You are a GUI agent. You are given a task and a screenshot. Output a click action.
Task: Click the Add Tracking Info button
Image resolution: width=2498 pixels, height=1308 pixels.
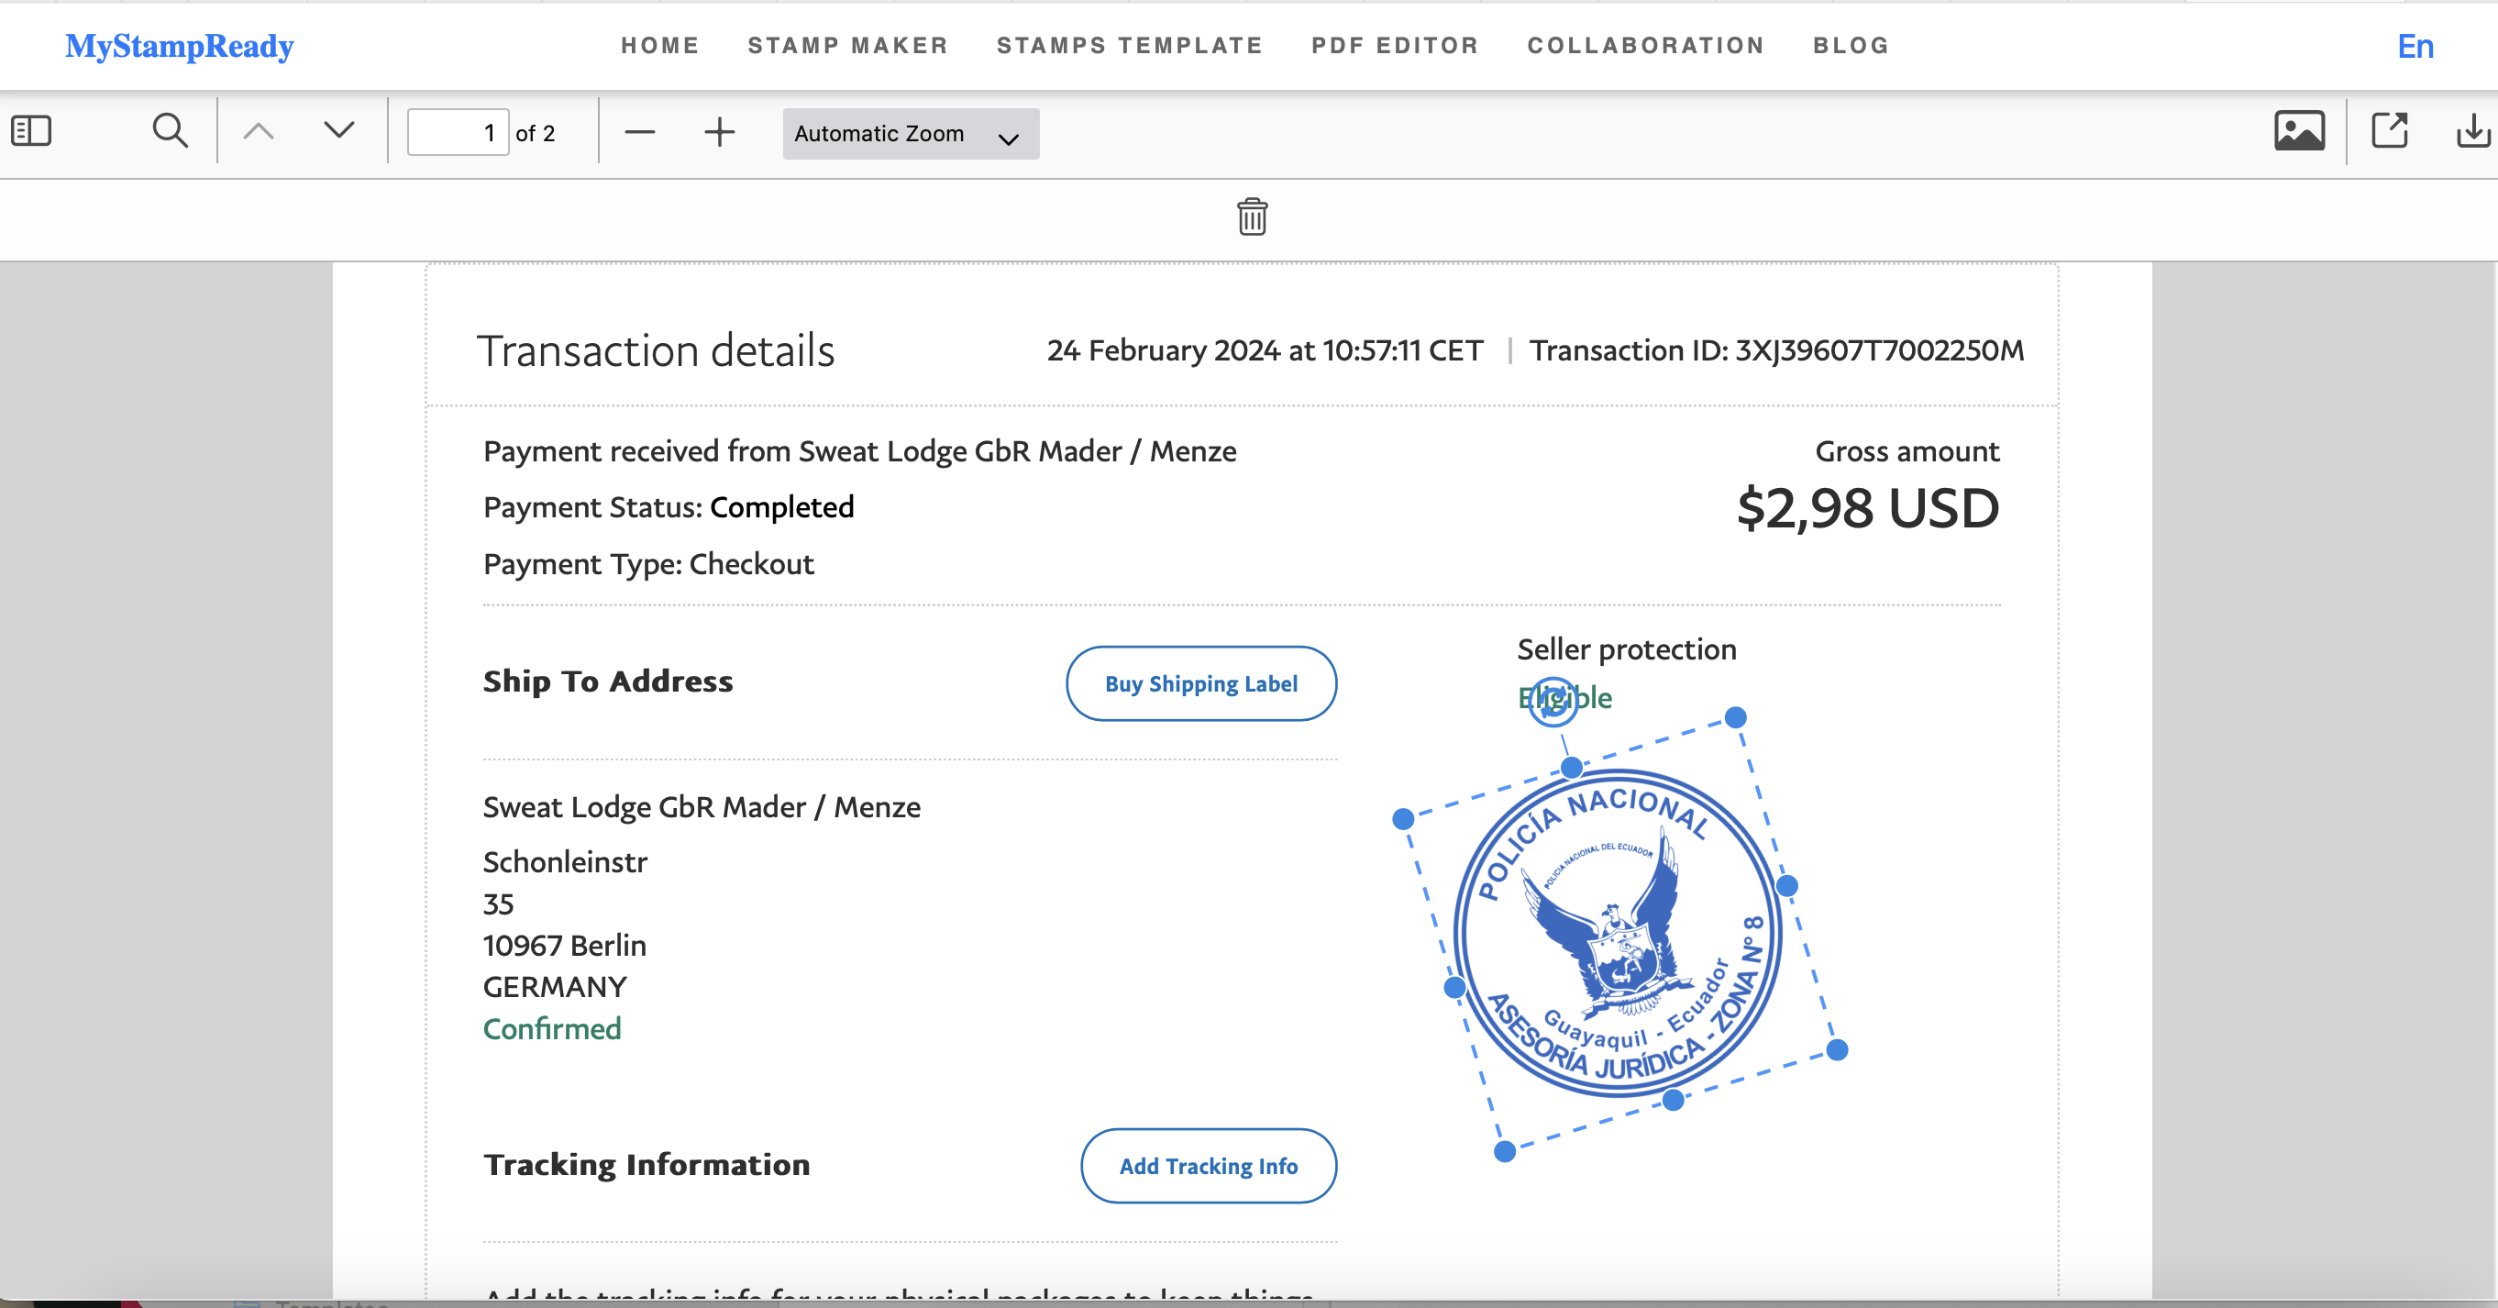(1209, 1166)
